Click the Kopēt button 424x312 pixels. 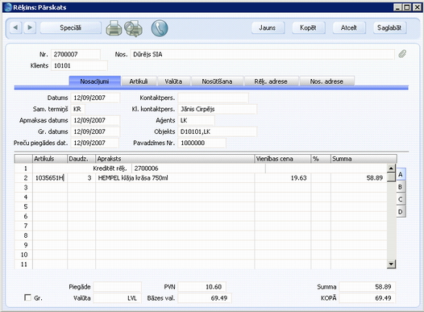pos(308,27)
